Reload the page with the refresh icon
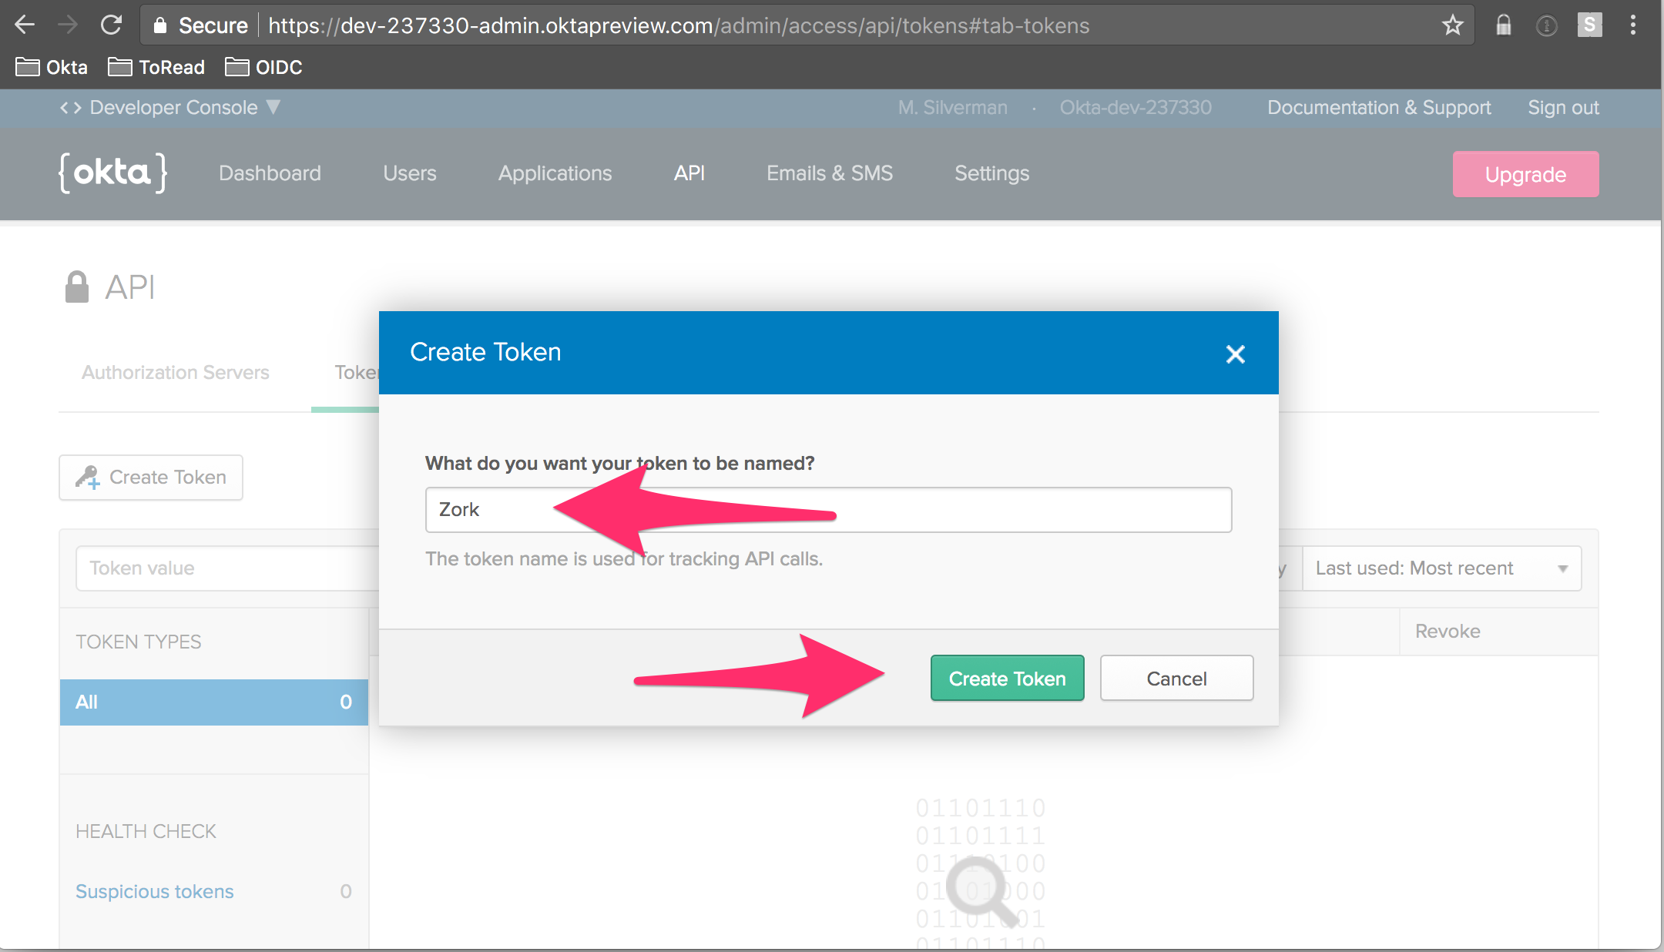 tap(112, 25)
